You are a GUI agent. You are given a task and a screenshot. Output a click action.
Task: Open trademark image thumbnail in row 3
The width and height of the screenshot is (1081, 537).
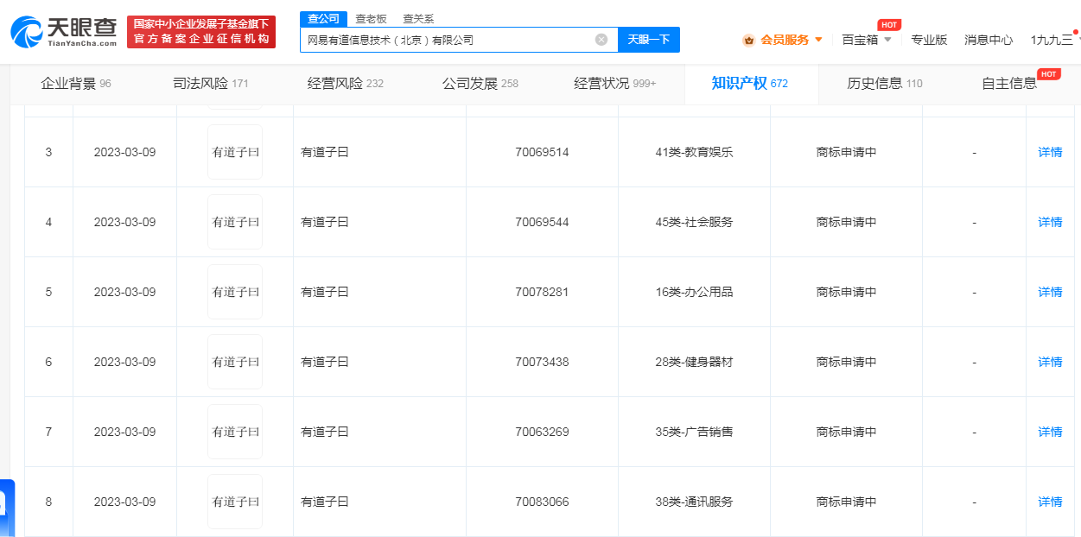[x=235, y=152]
